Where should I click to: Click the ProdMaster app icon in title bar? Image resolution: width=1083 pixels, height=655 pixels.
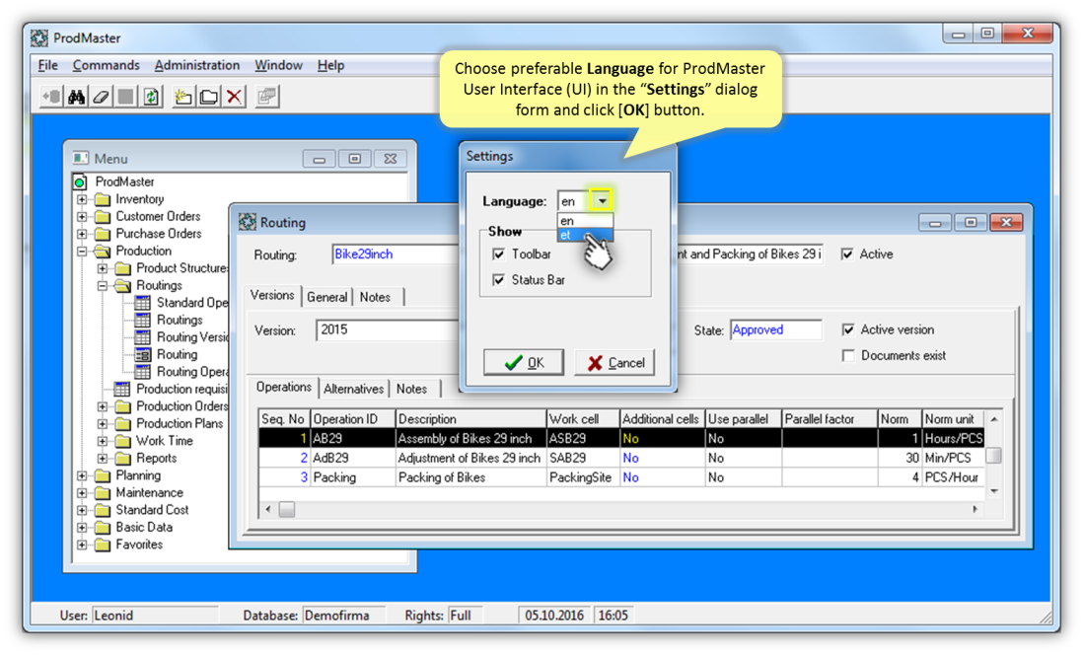click(39, 38)
